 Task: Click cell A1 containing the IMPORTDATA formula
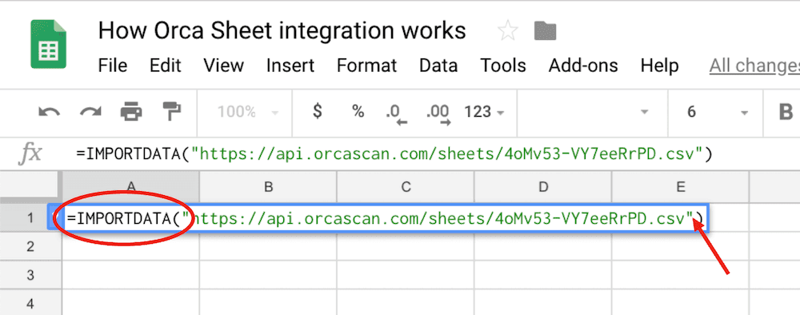(x=386, y=218)
